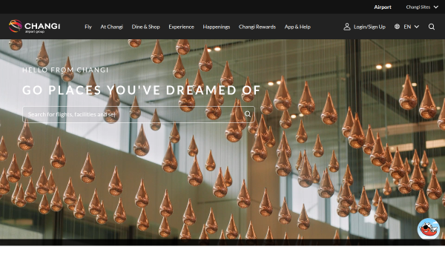Expand the Changi Sites dropdown
Image resolution: width=445 pixels, height=278 pixels.
[422, 7]
